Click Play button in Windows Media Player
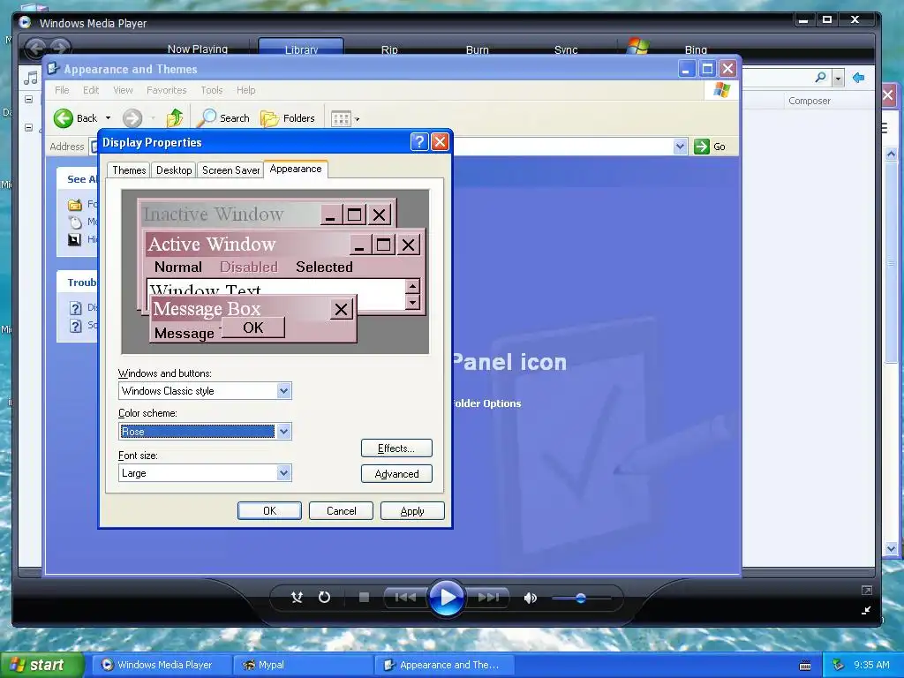The image size is (904, 678). [x=446, y=598]
